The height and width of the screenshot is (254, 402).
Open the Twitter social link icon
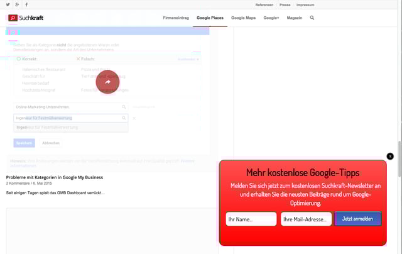(8, 4)
